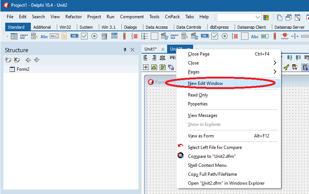Viewport: 309px width, 194px height.
Task: Click the yellow wrench toolbar icon
Action: [x=286, y=67]
